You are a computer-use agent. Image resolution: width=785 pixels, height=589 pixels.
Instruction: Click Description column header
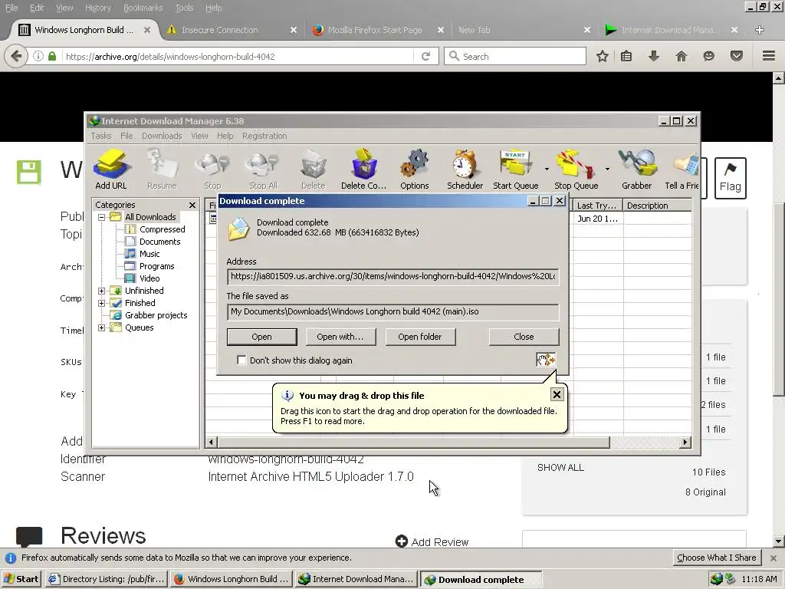coord(657,206)
